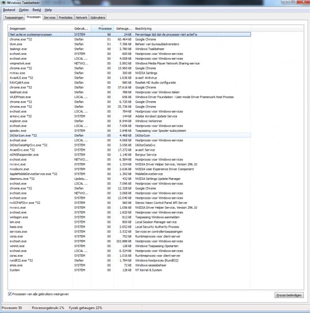Click the svchost.exe row using 102.888 kB

[130, 241]
